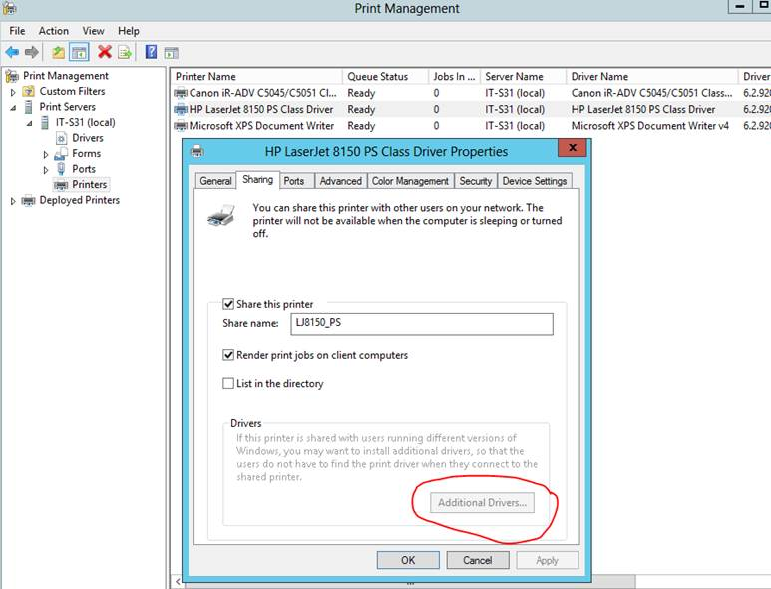Click OK in the properties dialog
771x589 pixels.
click(408, 560)
